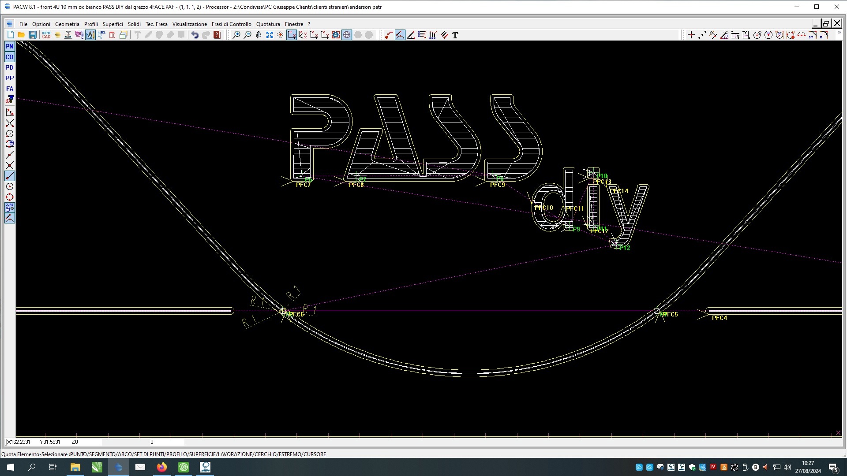This screenshot has height=476, width=847.
Task: Toggle the active segment endpoint snap
Action: tap(10, 176)
